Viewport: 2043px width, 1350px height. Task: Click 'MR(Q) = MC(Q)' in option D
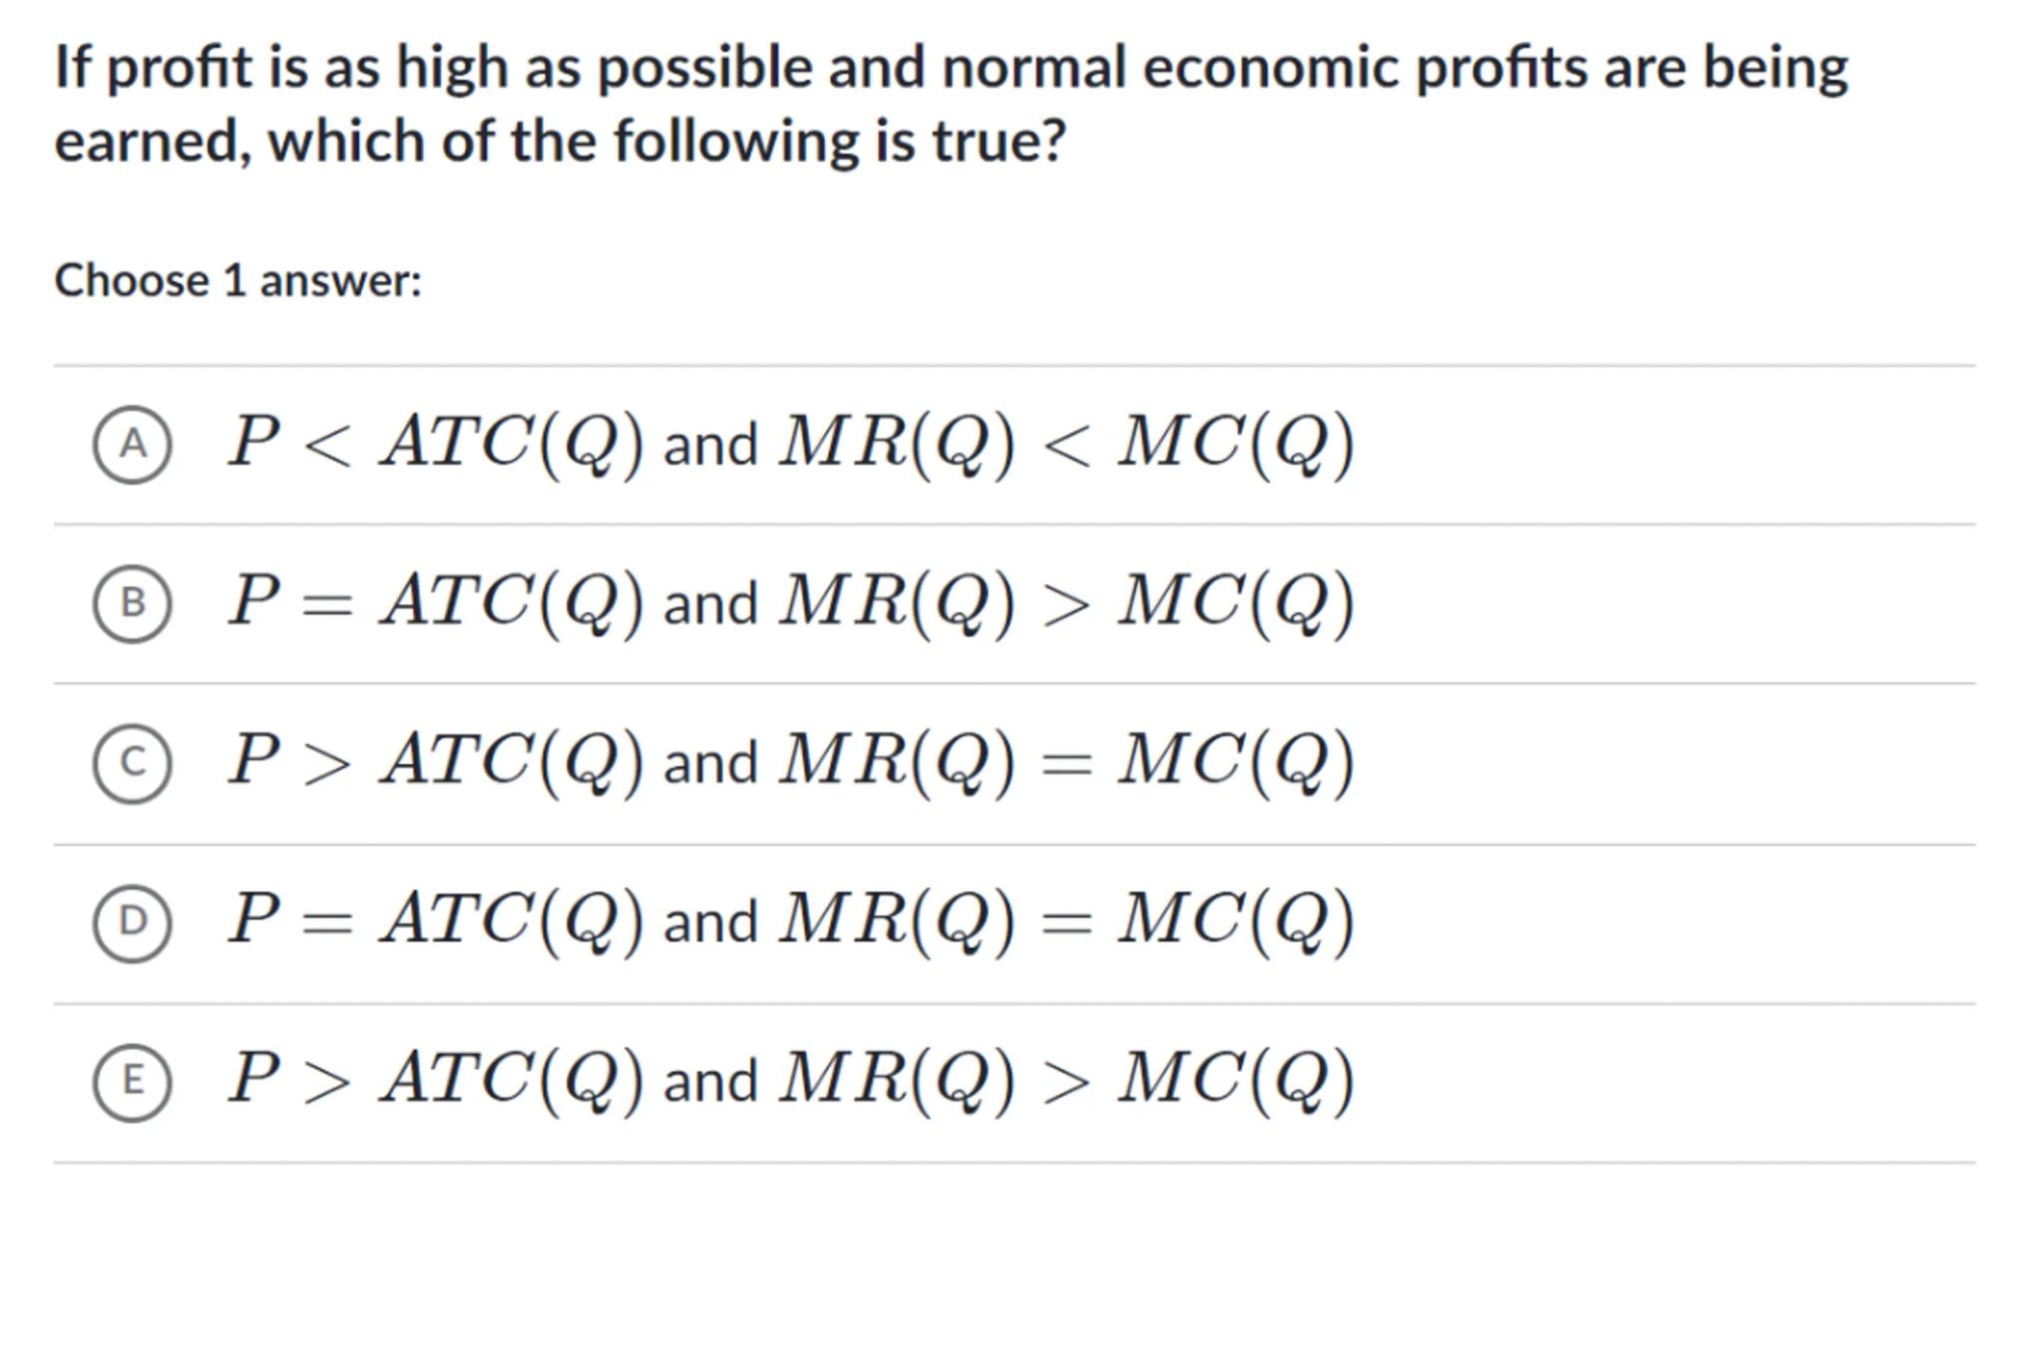pos(1066,920)
